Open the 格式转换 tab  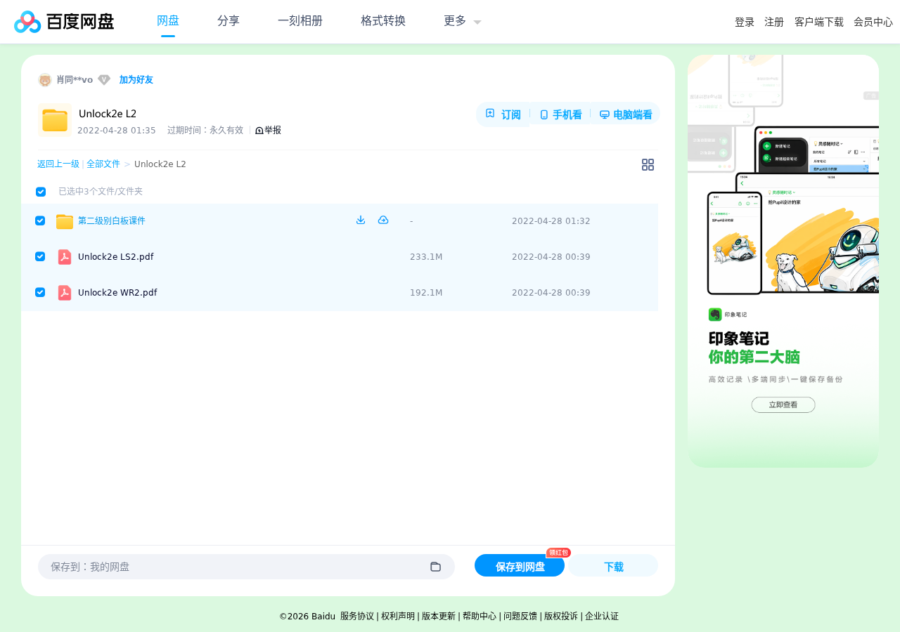pyautogui.click(x=383, y=21)
